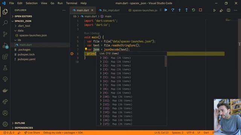241x135 pixels.
Task: Click the Debug CodeLens above main
Action: (x=95, y=33)
